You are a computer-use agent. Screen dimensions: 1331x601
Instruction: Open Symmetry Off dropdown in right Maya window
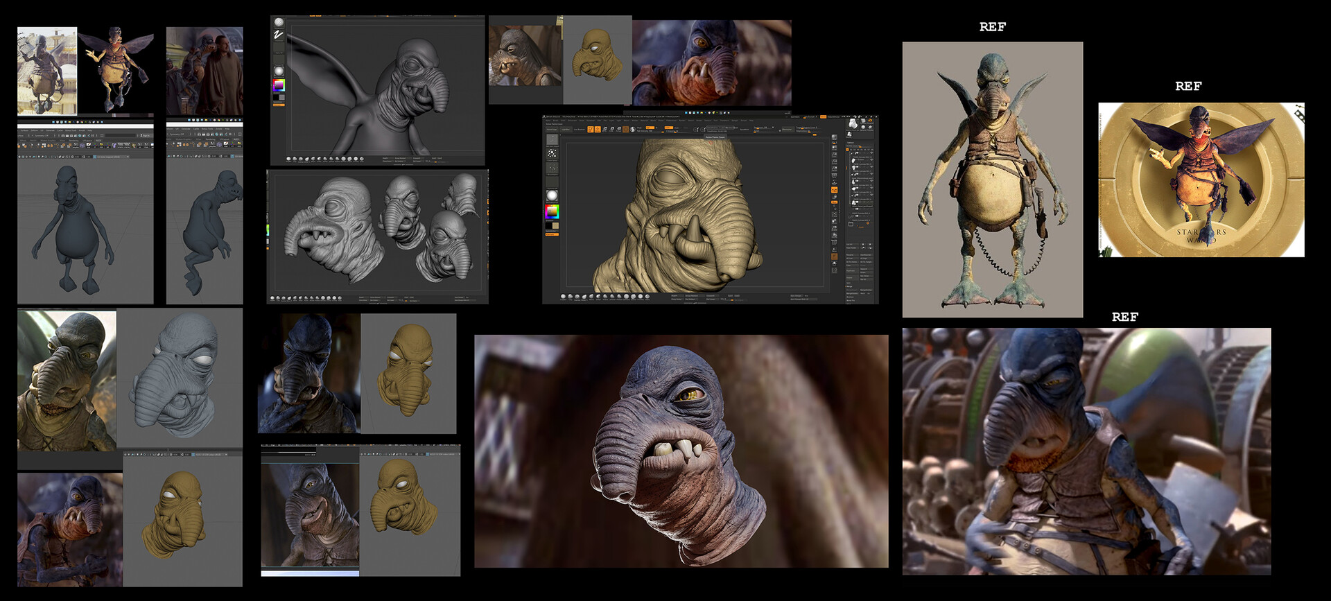click(177, 134)
